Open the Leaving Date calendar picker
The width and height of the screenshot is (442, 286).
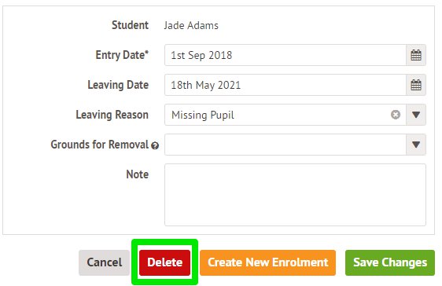tap(416, 85)
